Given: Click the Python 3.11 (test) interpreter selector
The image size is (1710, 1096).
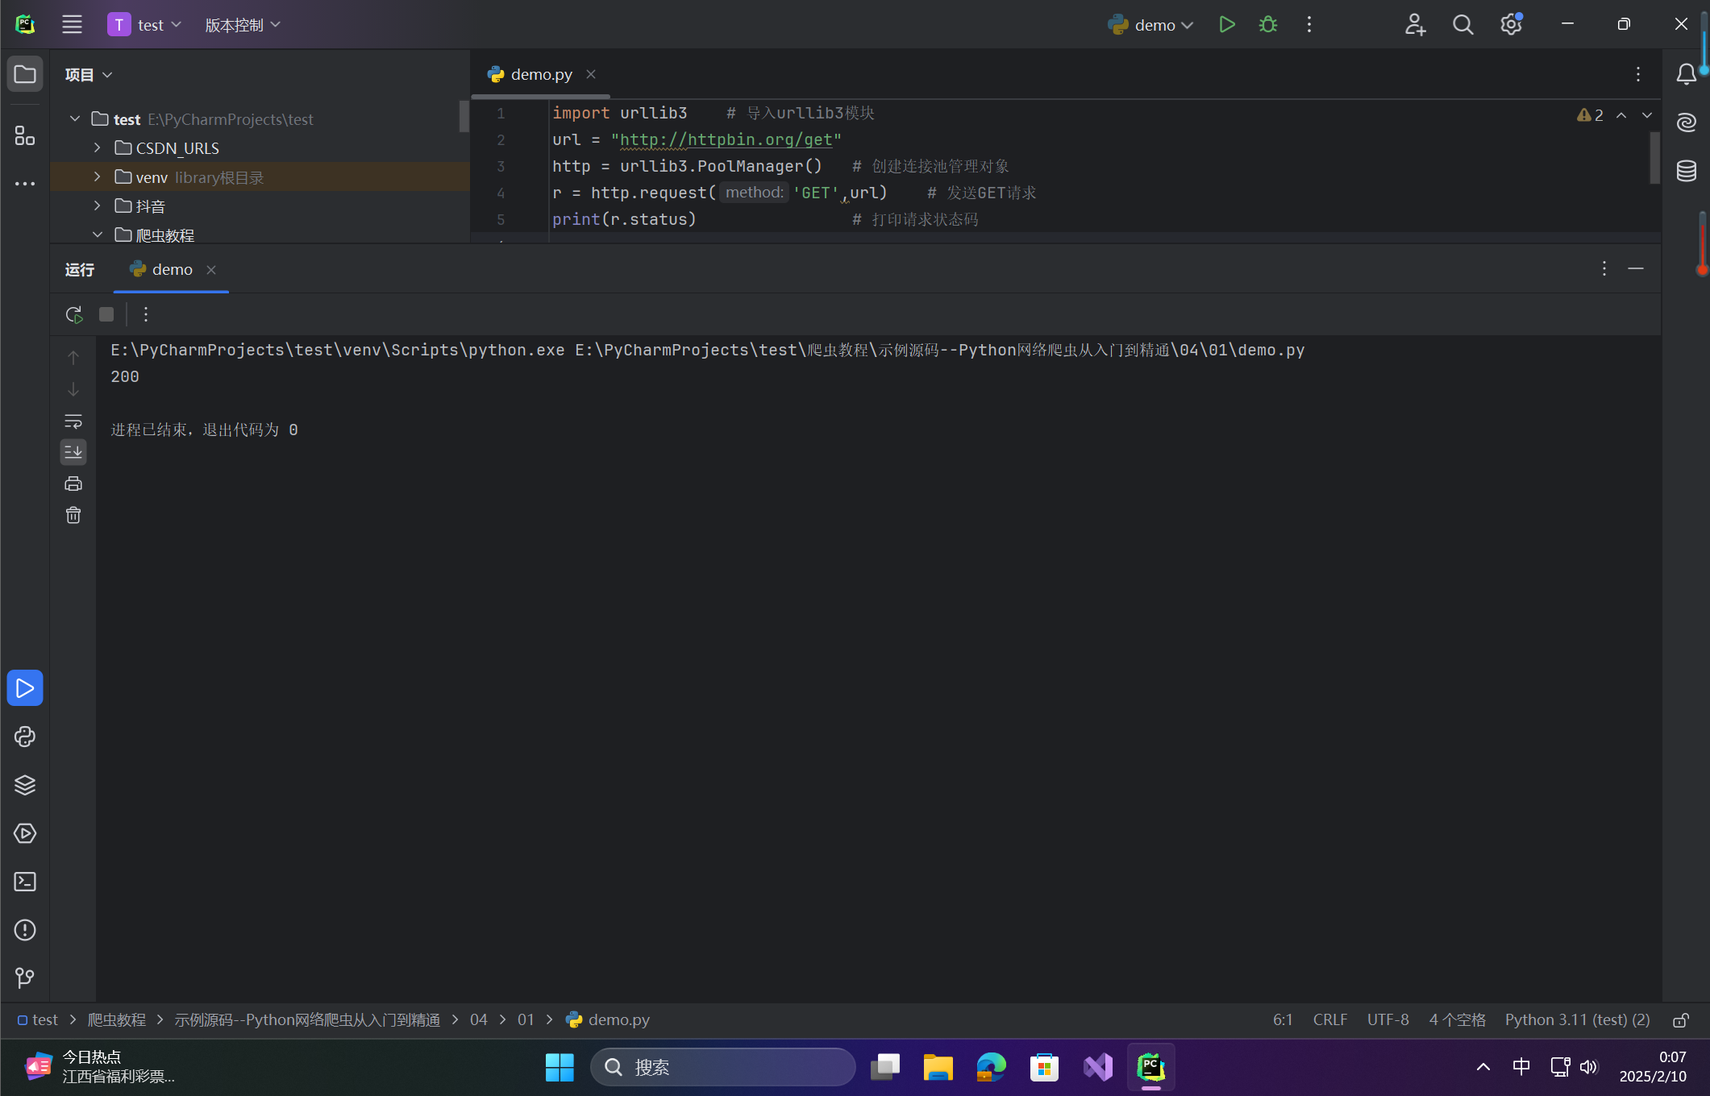Looking at the screenshot, I should [1577, 1020].
